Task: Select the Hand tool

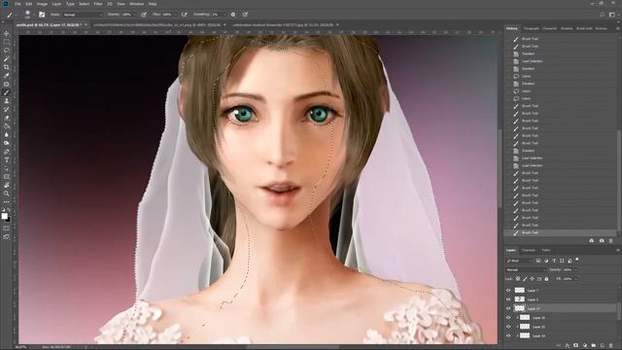Action: click(7, 186)
